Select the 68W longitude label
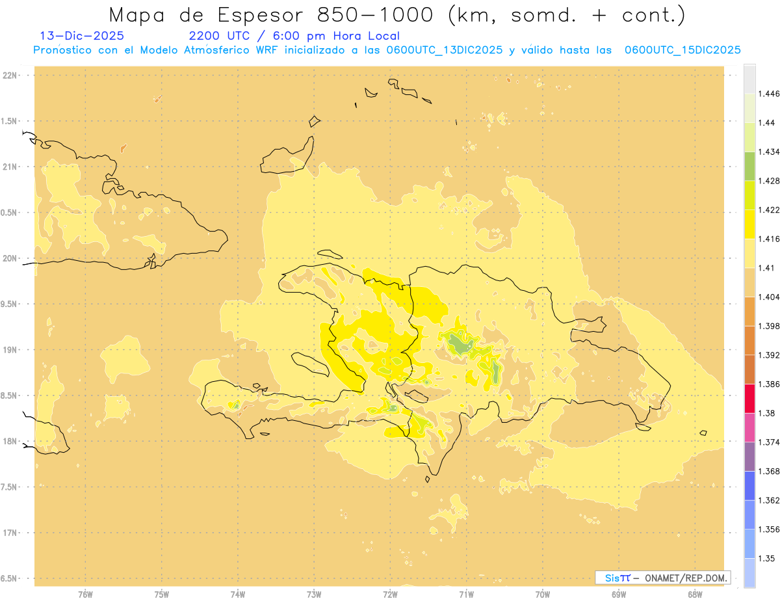This screenshot has height=603, width=780. click(x=695, y=594)
